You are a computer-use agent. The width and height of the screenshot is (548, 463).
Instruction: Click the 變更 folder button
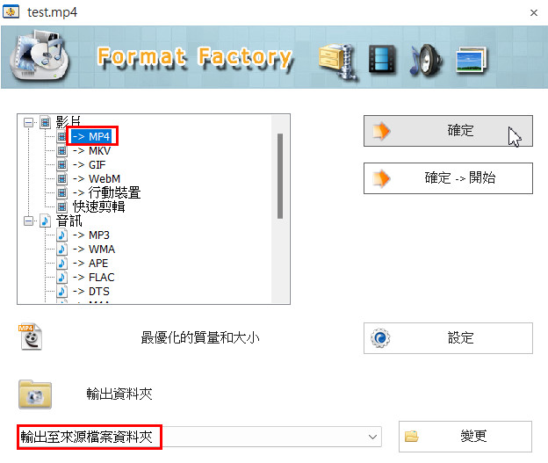tap(465, 437)
